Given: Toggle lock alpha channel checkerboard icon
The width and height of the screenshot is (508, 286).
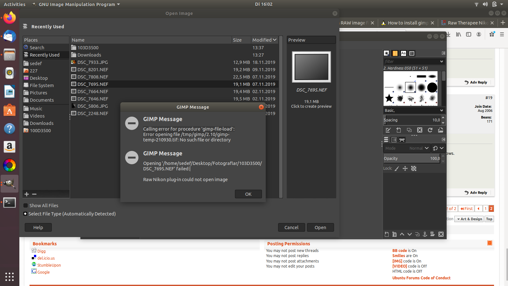Looking at the screenshot, I should (414, 169).
